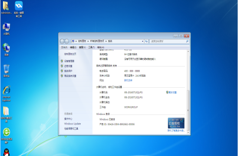Open the 编辑(E) menu
This screenshot has width=238, height=156.
(x=73, y=48)
